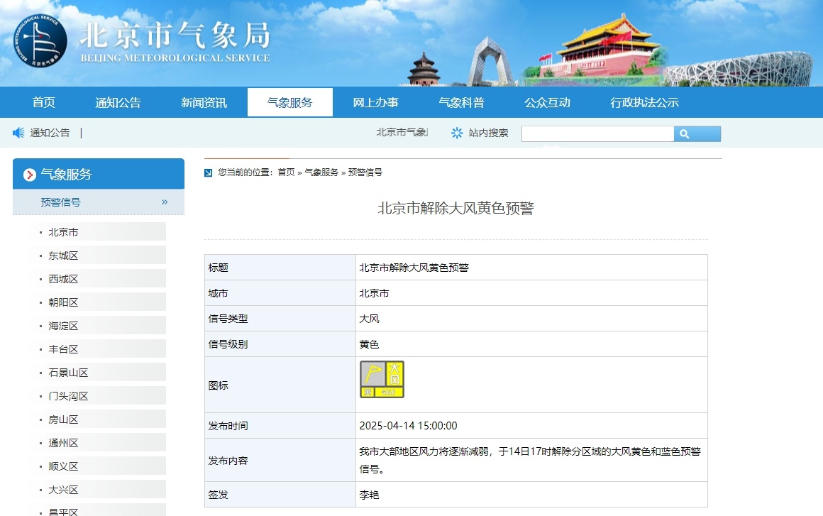Click inside the site search input field
This screenshot has width=823, height=516.
coord(598,133)
